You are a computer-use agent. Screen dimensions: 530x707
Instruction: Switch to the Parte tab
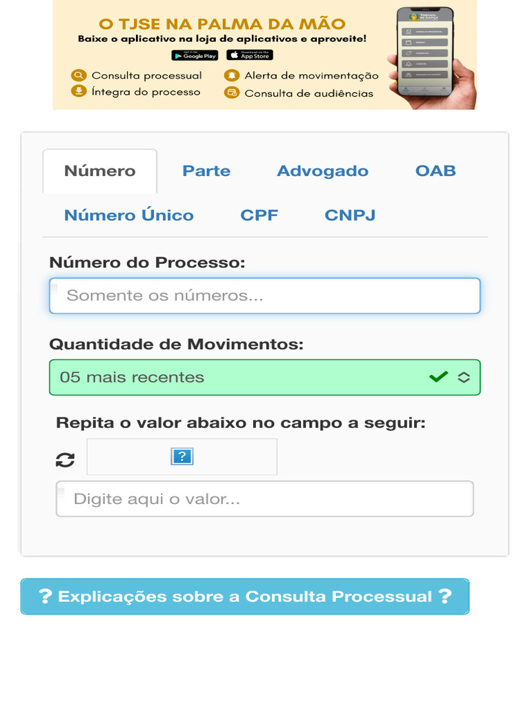pos(206,171)
